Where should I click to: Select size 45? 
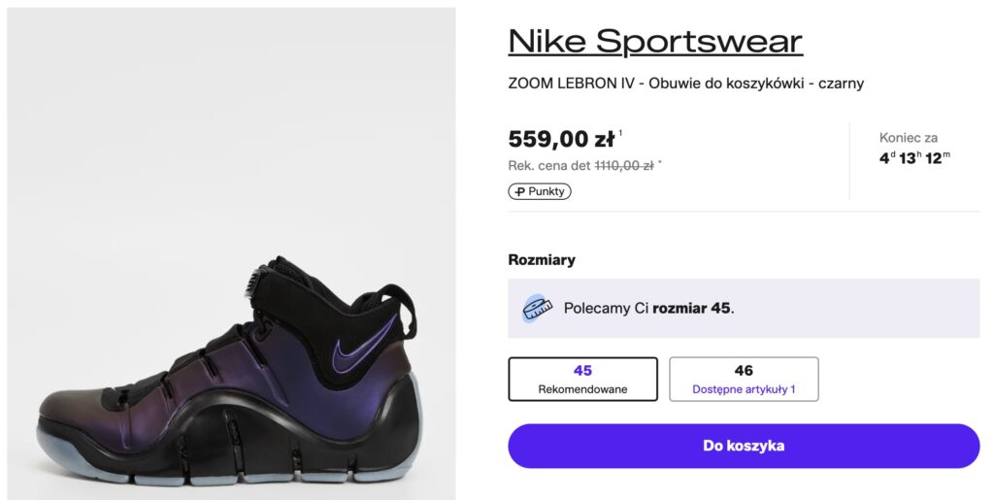582,379
